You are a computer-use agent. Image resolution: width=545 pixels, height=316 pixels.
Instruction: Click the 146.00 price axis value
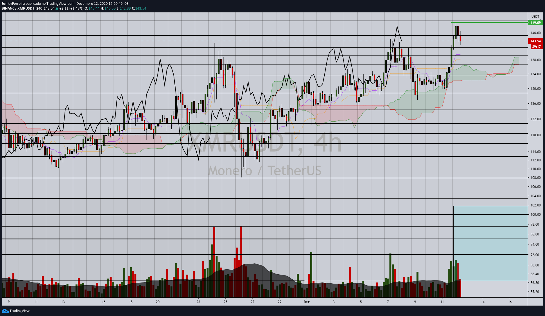535,33
